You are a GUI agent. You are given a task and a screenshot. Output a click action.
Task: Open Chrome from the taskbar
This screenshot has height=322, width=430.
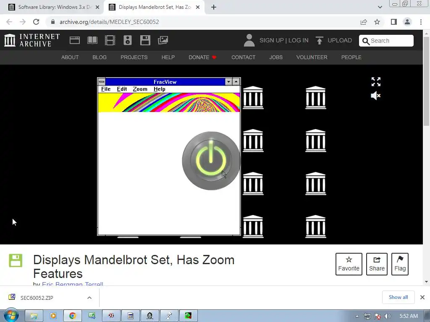(x=72, y=316)
